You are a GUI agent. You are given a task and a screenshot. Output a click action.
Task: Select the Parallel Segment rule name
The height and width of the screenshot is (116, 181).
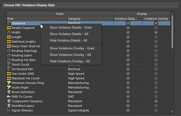point(23,28)
